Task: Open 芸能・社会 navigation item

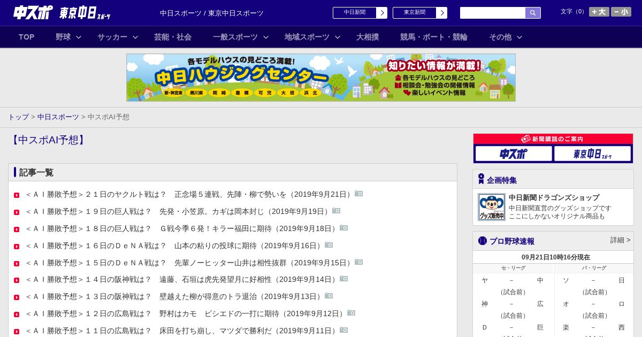Action: coord(173,37)
